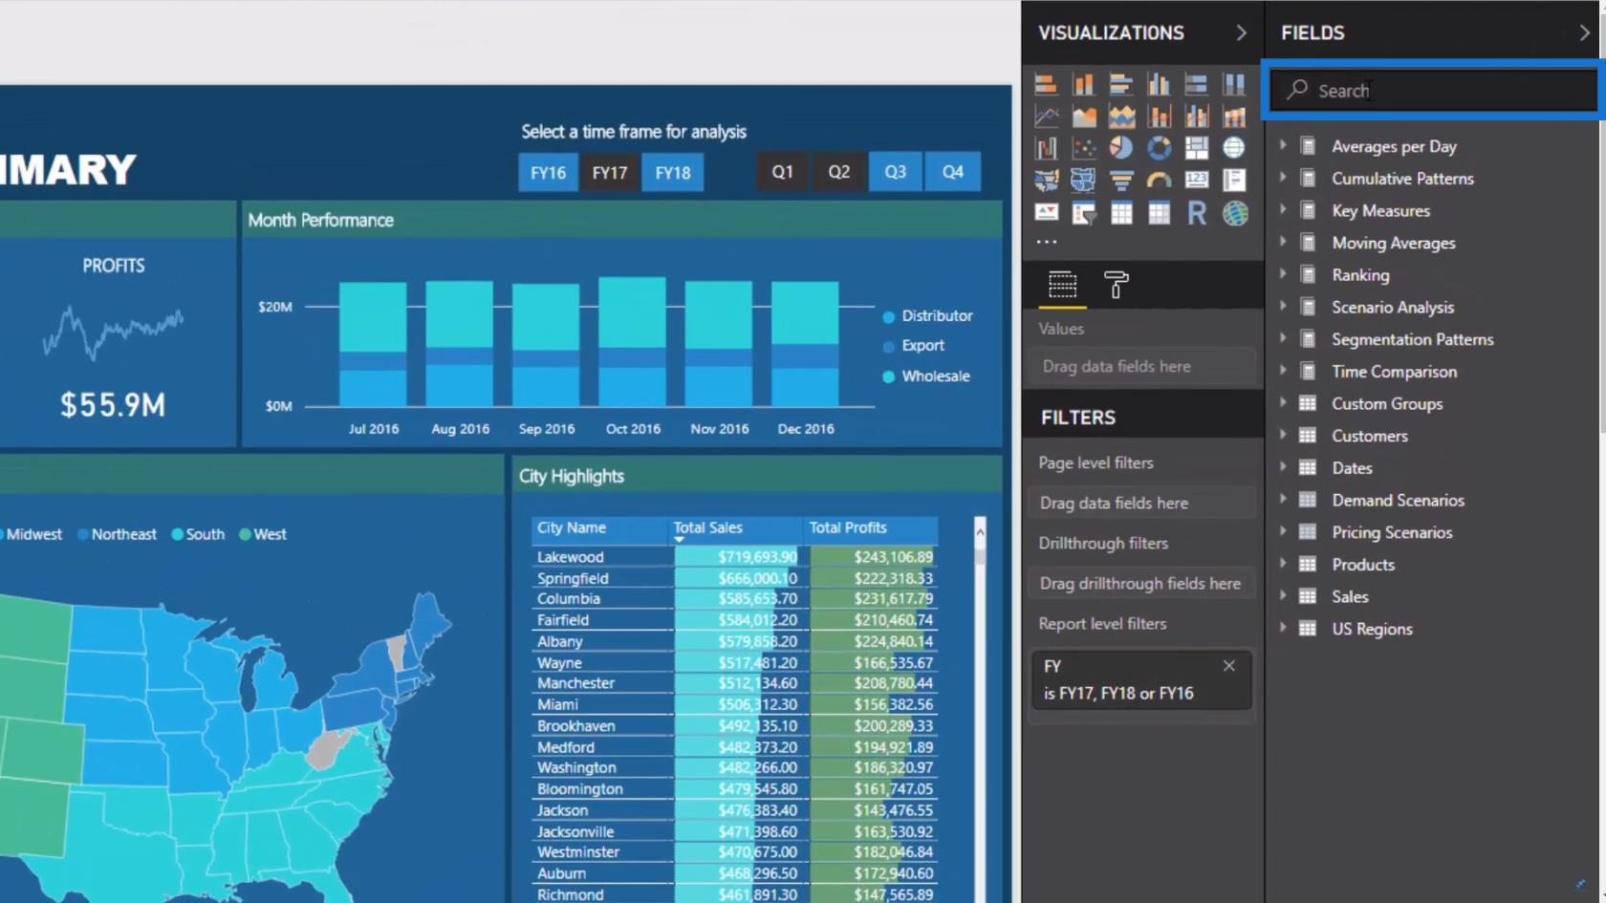The height and width of the screenshot is (903, 1606).
Task: Select the Ribbon chart visual
Action: click(1234, 117)
